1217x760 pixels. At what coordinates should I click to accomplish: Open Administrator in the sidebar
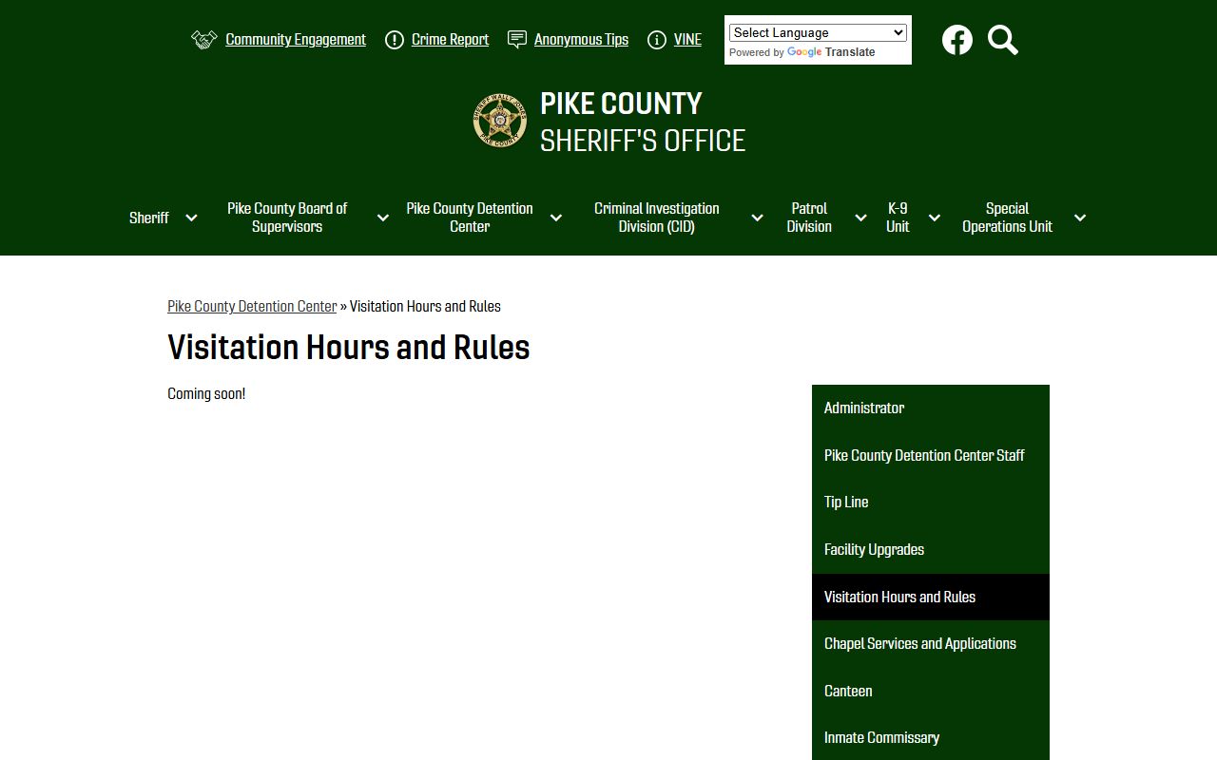coord(931,408)
